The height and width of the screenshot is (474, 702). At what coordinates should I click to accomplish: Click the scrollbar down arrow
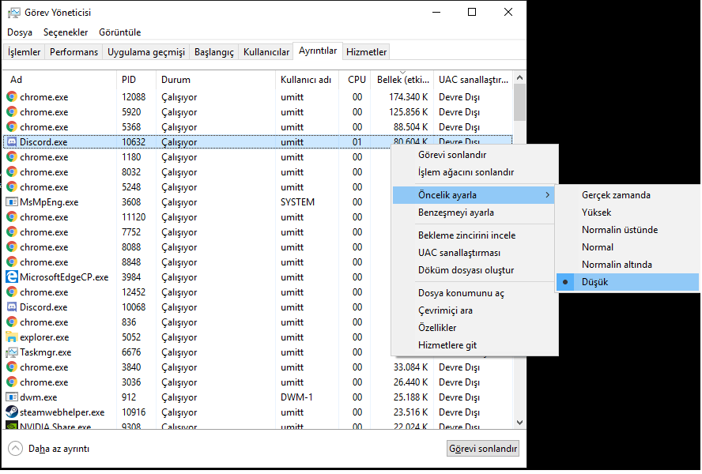[x=519, y=422]
